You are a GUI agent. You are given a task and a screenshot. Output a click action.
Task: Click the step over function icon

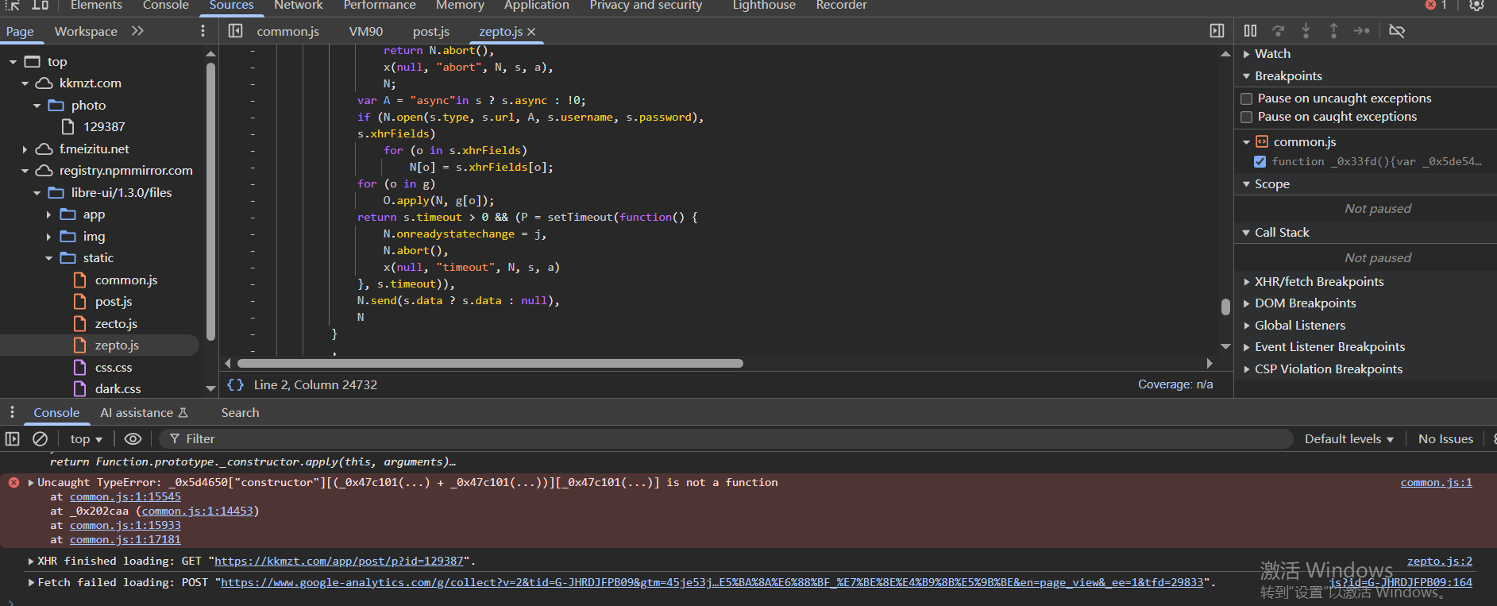pyautogui.click(x=1278, y=31)
